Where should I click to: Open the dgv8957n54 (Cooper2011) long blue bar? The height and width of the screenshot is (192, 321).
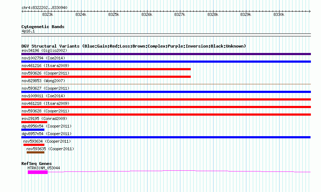click(x=166, y=137)
